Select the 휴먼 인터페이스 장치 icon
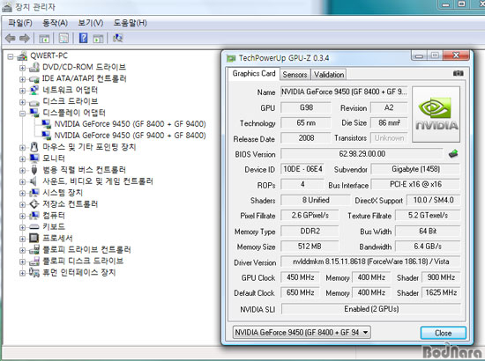Viewport: 485px width, 361px height. tap(34, 272)
